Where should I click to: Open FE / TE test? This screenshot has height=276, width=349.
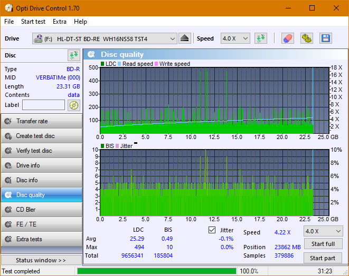click(42, 224)
